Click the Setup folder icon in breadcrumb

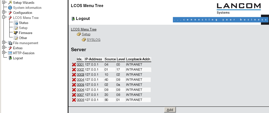[79, 34]
